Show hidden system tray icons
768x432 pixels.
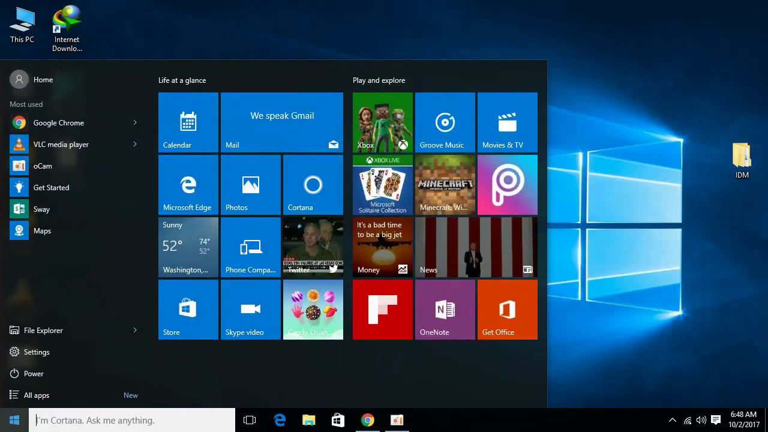[x=673, y=420]
